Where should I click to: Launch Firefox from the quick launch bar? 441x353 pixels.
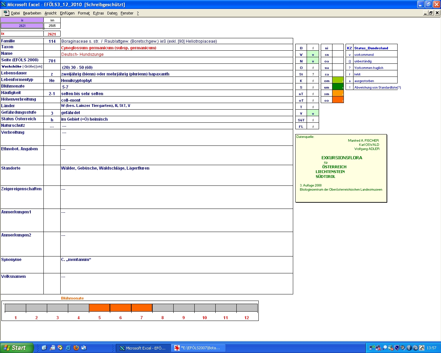click(76, 348)
